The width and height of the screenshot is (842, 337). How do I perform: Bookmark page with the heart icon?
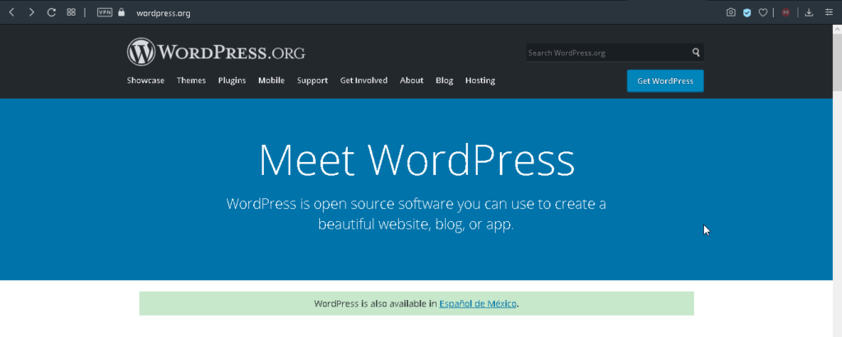point(762,12)
